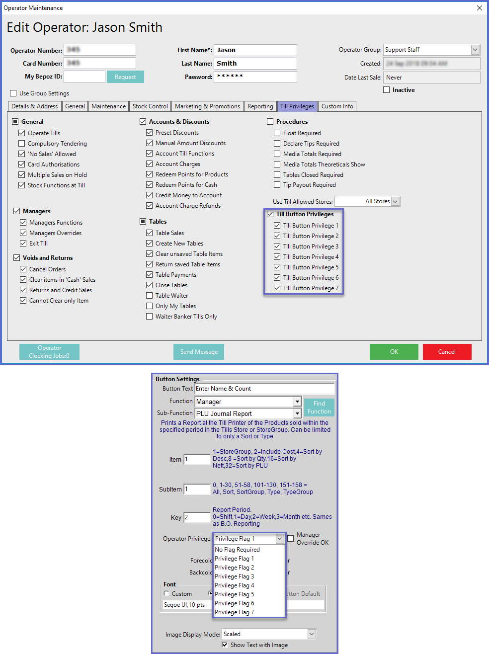Click the Send Message button
This screenshot has height=654, width=489.
199,352
